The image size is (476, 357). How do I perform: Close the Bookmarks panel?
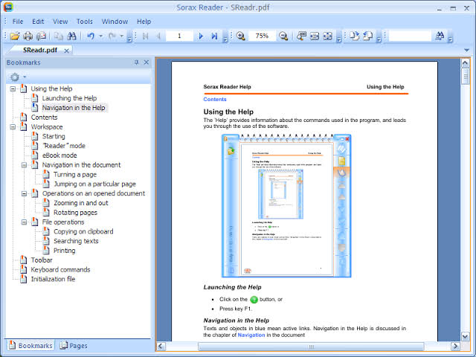(x=147, y=62)
